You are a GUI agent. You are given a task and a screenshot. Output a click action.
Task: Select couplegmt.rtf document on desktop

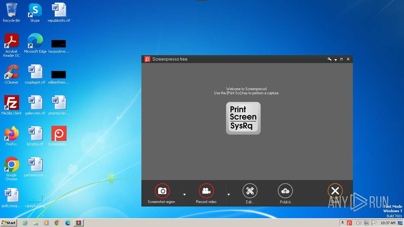35,74
